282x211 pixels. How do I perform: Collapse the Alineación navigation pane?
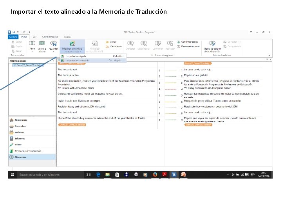pos(53,61)
